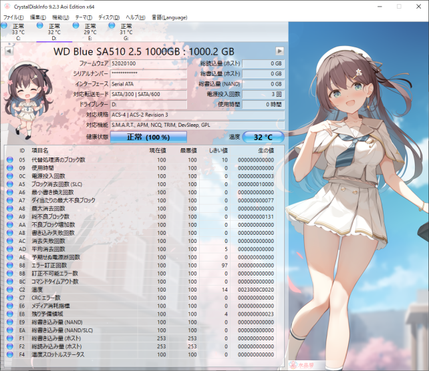Click the next disk arrow button

pyautogui.click(x=279, y=51)
